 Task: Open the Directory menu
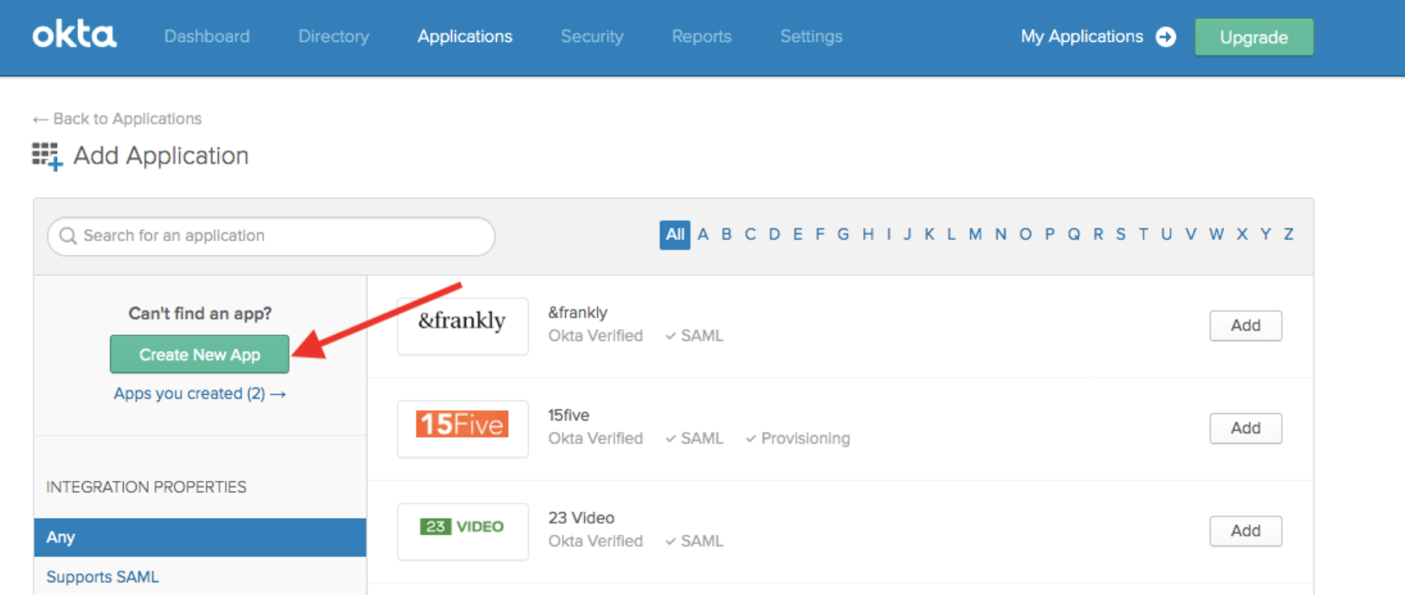(x=334, y=36)
